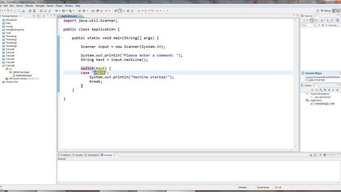The height and width of the screenshot is (192, 341).
Task: Open the Debug launch dropdown arrow
Action: [x=60, y=11]
